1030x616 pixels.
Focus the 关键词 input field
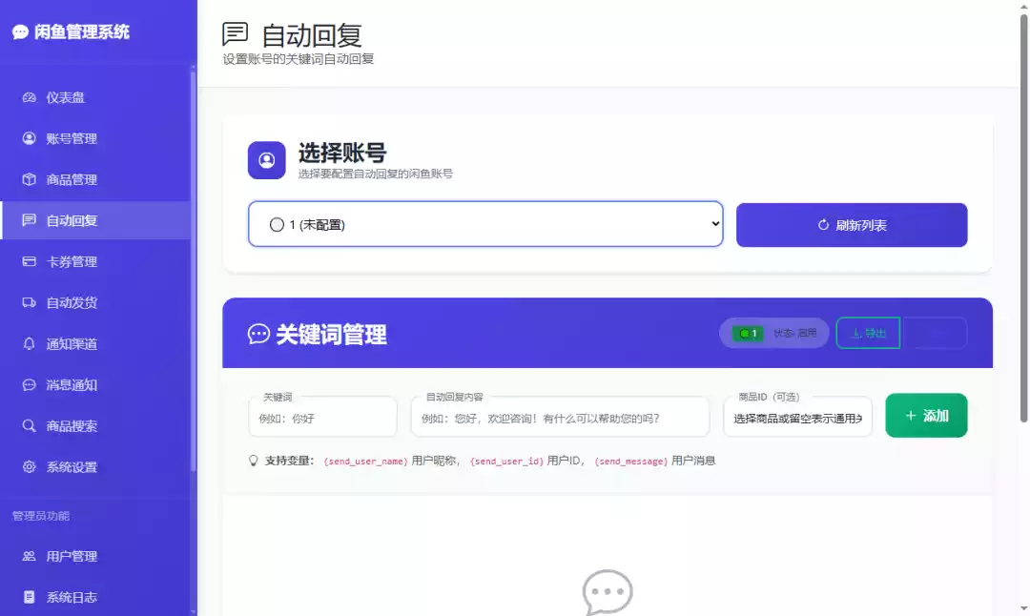(322, 418)
